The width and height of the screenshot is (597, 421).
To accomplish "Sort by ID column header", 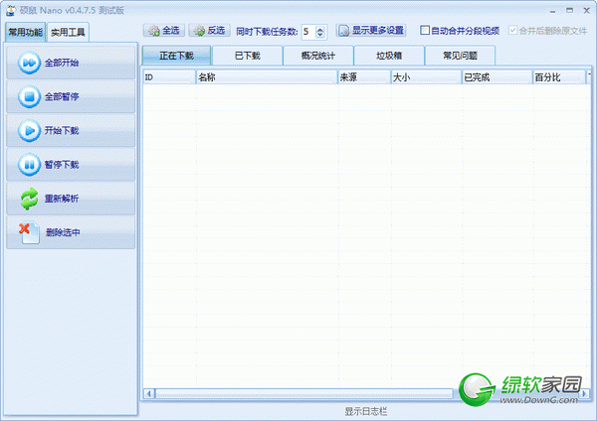I will point(169,77).
